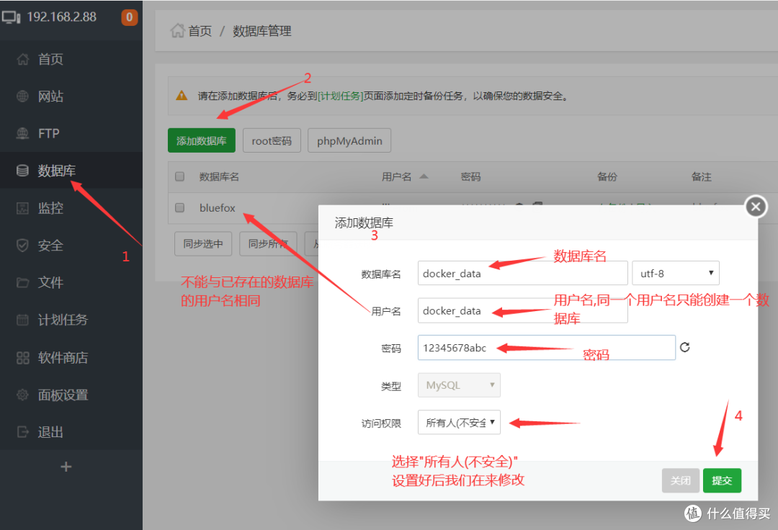Click the grid icon beside 软件商店
Image resolution: width=778 pixels, height=530 pixels.
pos(23,357)
